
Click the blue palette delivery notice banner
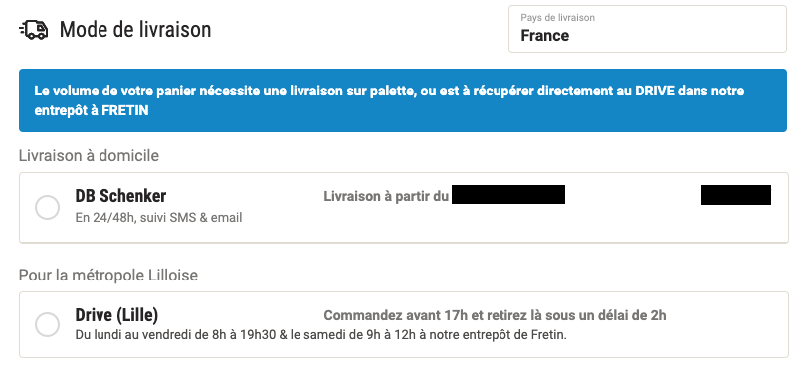pyautogui.click(x=403, y=100)
